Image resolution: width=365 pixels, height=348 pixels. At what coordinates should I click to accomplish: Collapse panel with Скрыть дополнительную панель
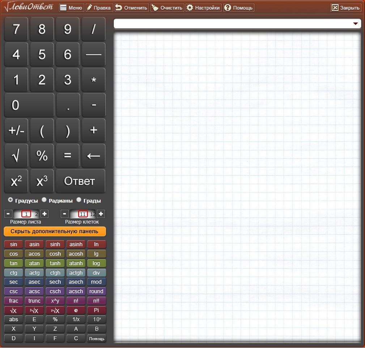pyautogui.click(x=55, y=232)
